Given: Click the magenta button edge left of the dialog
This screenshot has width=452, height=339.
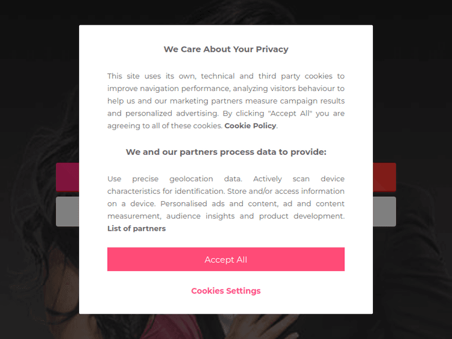Looking at the screenshot, I should (x=67, y=177).
